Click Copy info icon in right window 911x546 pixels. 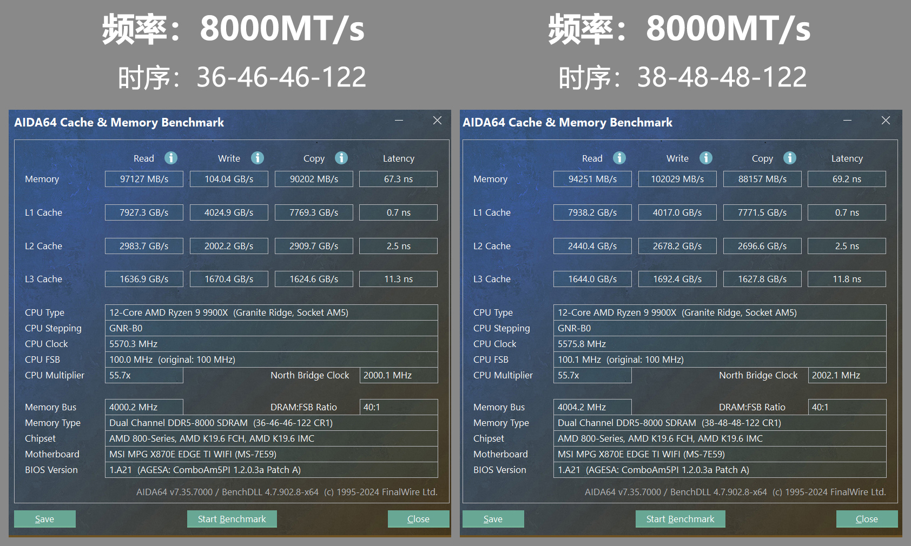point(790,158)
